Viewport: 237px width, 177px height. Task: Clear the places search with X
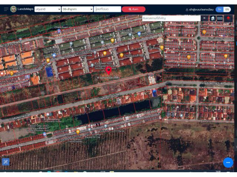point(204,18)
